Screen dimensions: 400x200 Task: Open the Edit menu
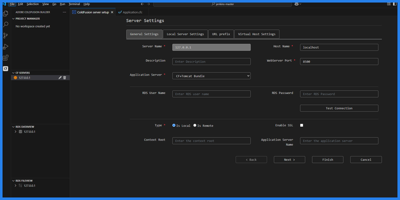[20, 4]
